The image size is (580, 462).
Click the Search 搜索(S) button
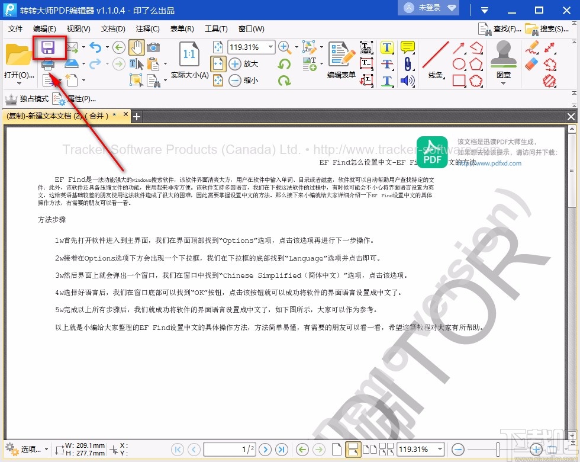click(x=547, y=29)
